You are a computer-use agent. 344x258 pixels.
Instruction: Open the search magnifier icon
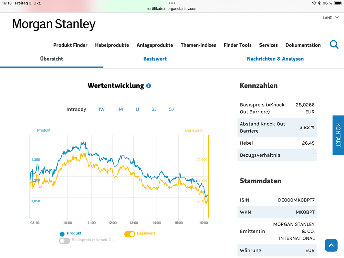[x=334, y=44]
